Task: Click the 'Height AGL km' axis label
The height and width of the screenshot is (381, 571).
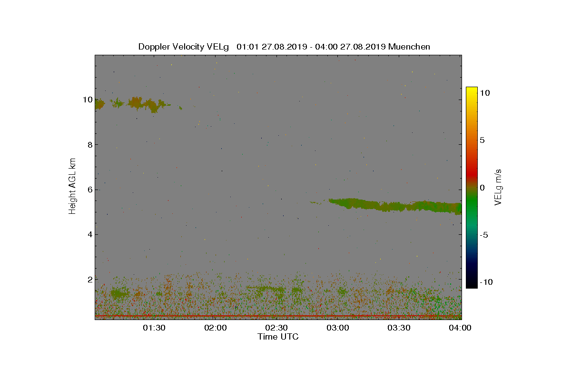Action: (73, 187)
